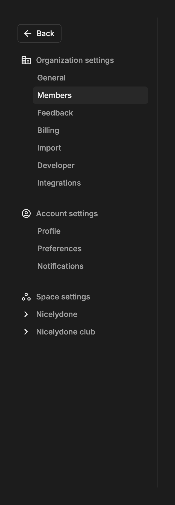Open the Integrations settings
175x505 pixels.
(59, 183)
